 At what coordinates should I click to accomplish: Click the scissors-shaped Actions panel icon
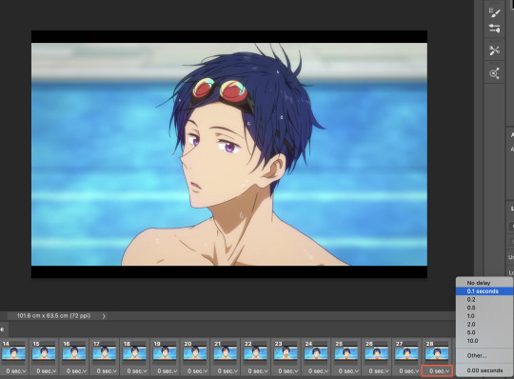[494, 50]
